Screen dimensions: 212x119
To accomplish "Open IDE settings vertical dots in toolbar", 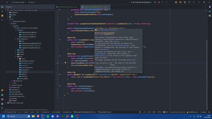I will coord(194,2).
